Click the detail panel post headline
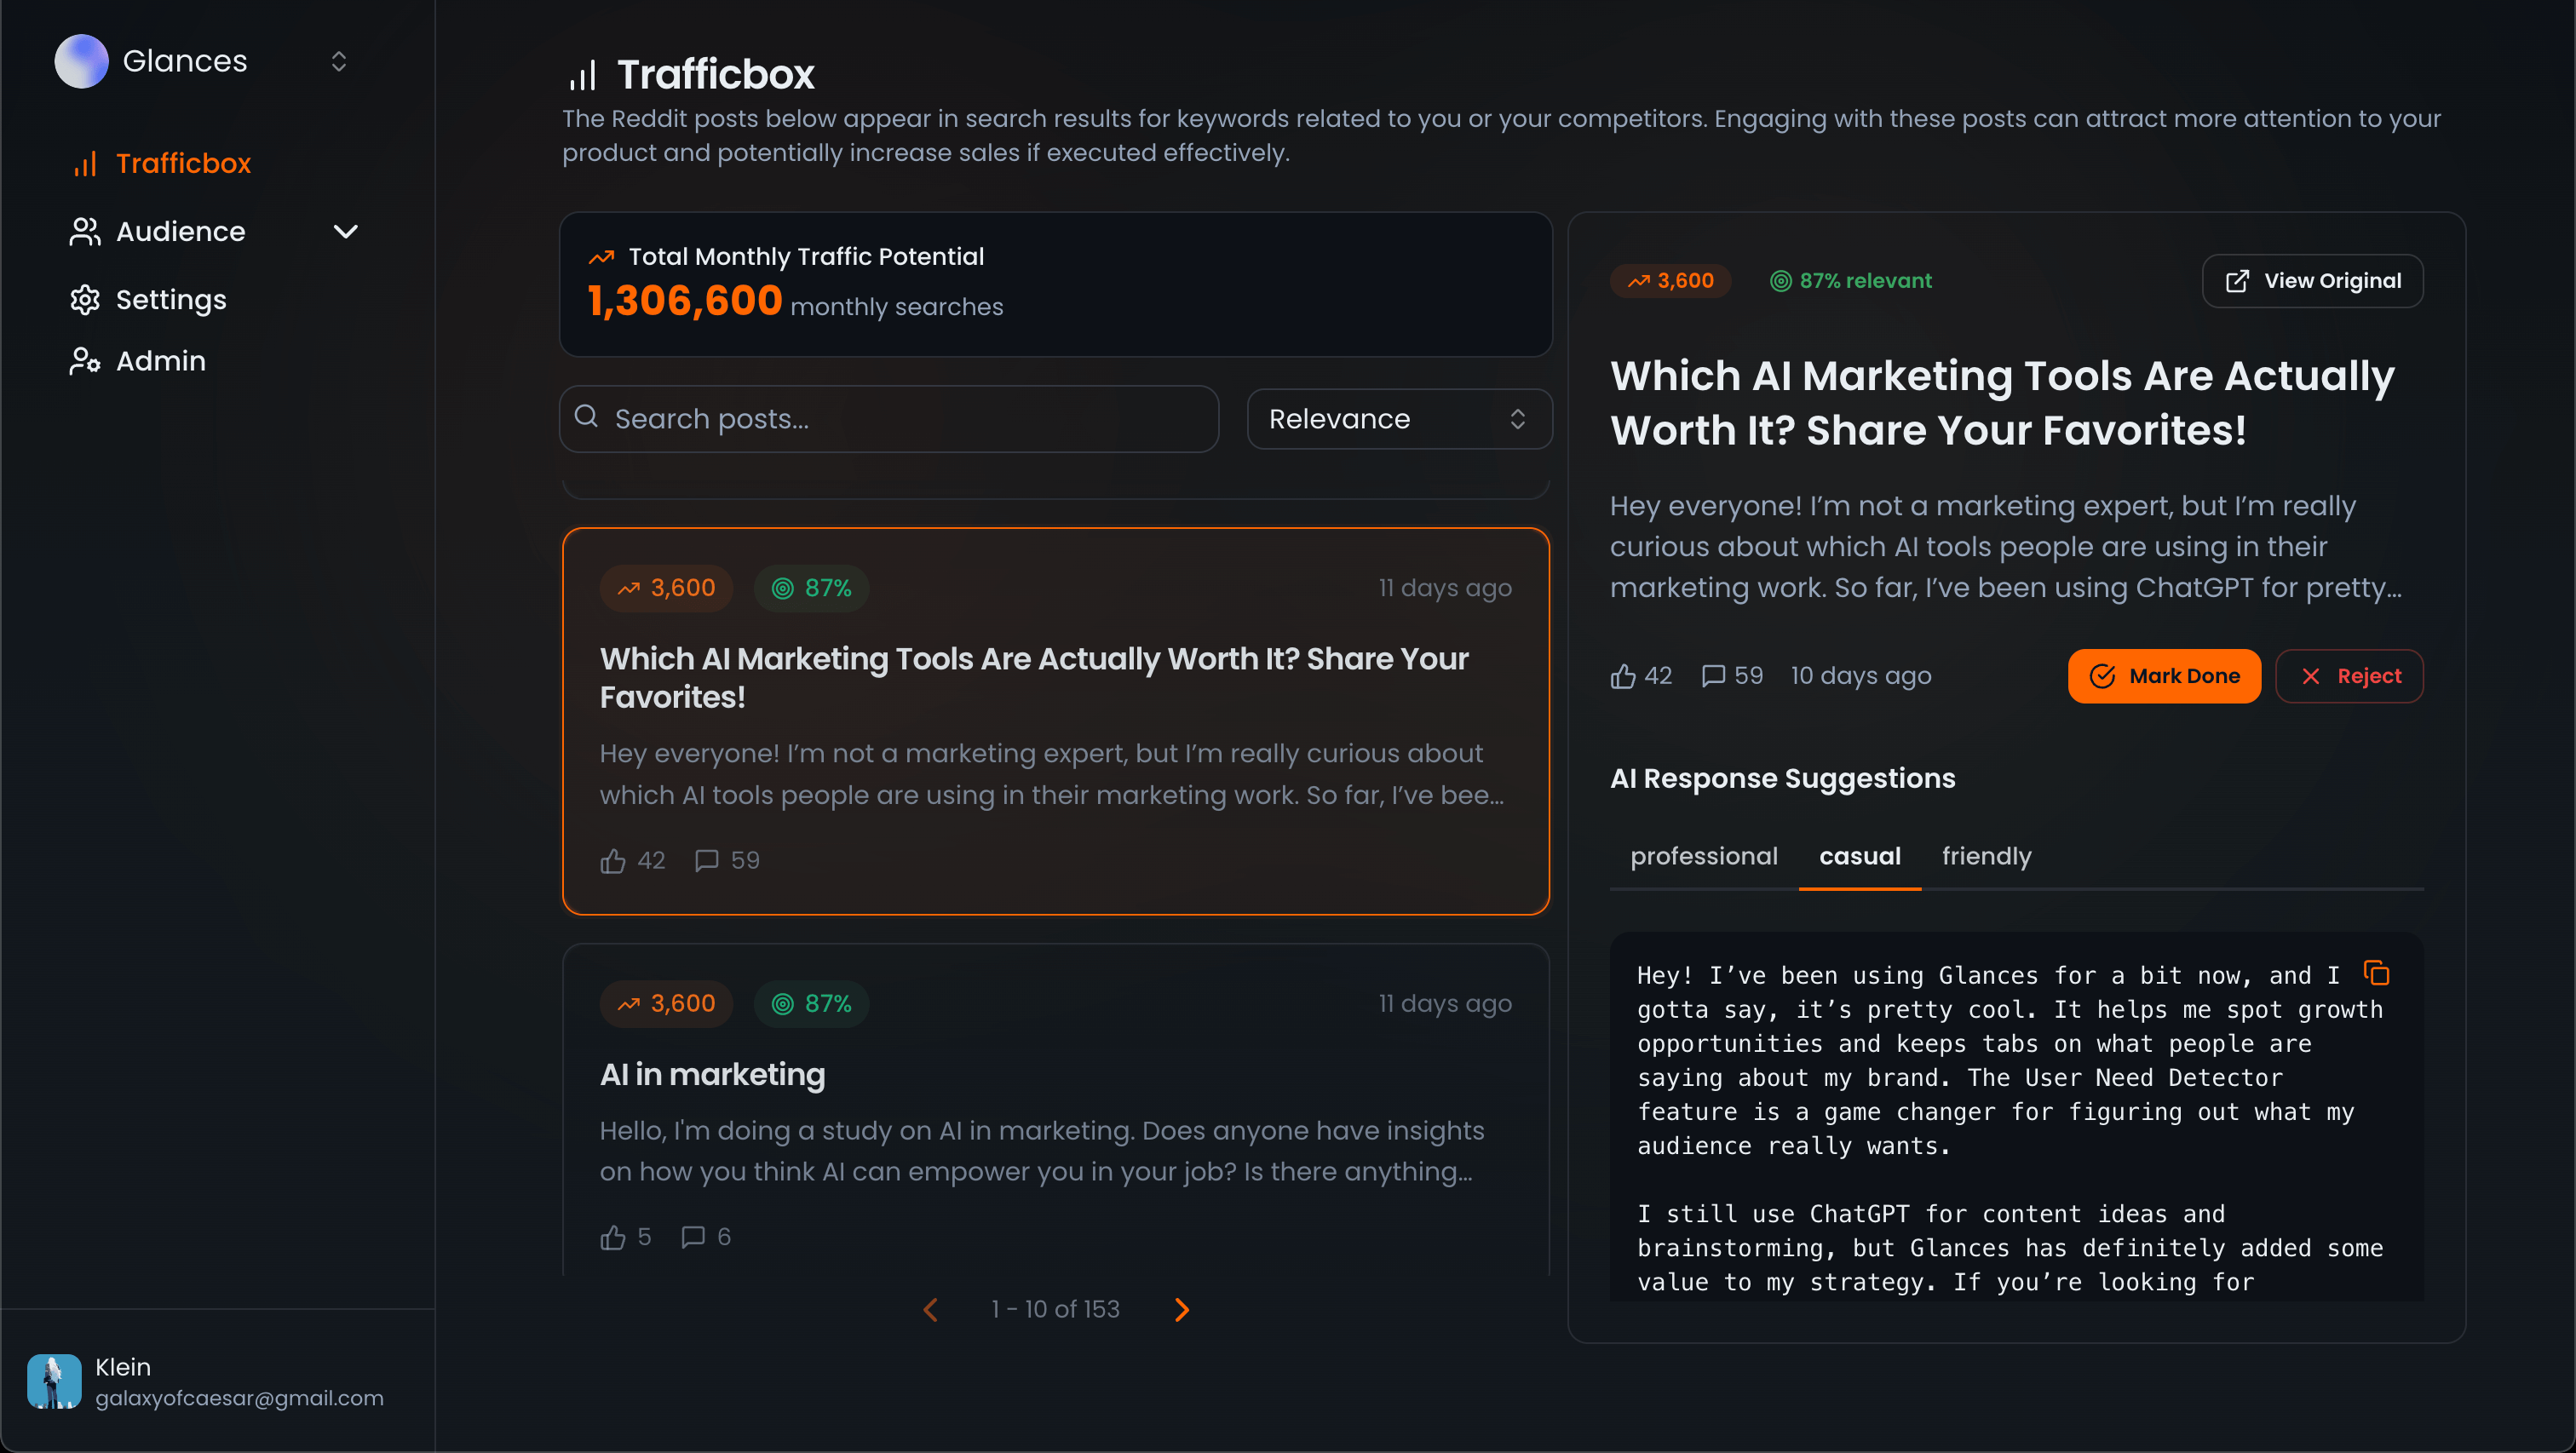This screenshot has width=2576, height=1453. click(2001, 403)
